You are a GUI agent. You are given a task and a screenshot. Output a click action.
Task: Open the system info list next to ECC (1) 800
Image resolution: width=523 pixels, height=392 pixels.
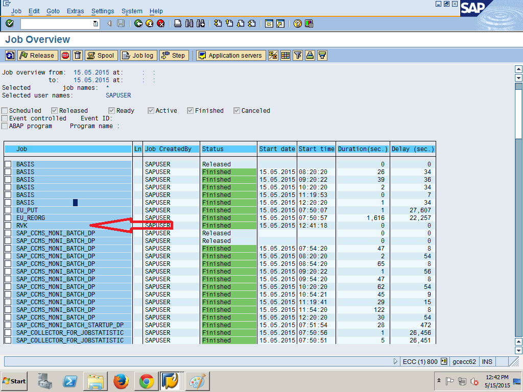pyautogui.click(x=444, y=361)
